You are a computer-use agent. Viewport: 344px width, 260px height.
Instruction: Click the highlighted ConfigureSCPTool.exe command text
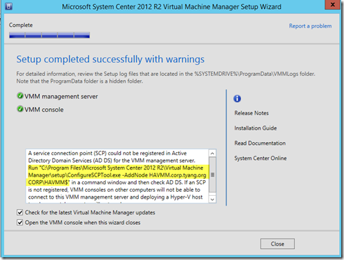117,175
